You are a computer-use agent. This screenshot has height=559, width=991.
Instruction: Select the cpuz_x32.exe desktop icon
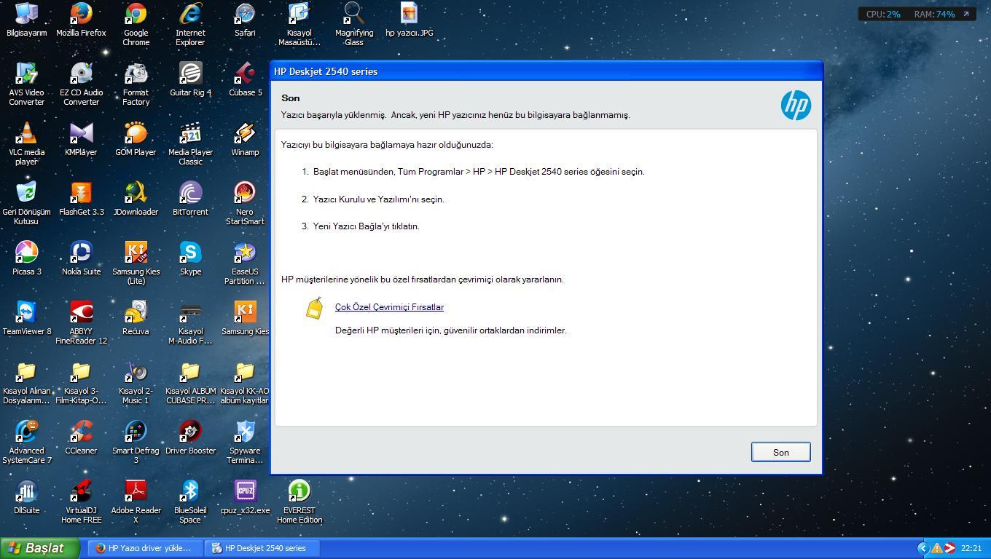point(245,497)
